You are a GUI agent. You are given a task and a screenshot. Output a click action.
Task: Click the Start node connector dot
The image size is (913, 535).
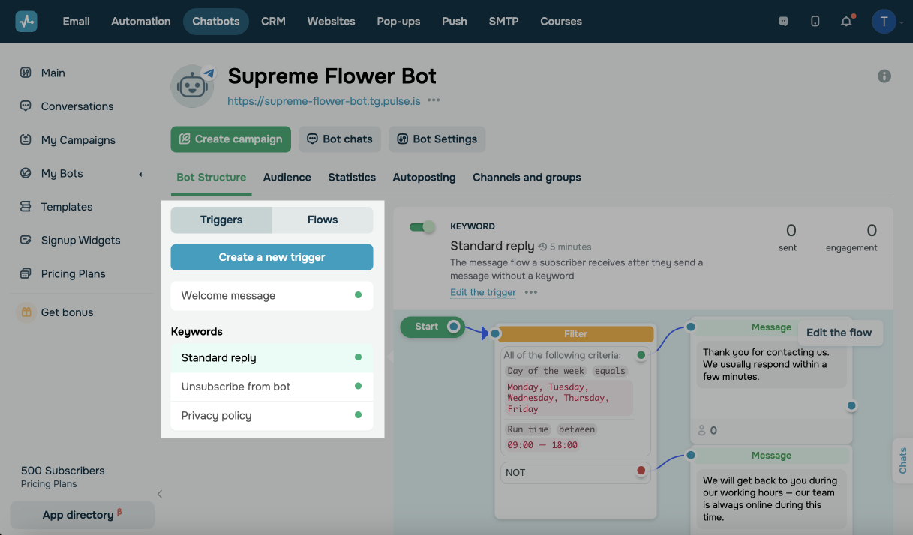coord(453,327)
